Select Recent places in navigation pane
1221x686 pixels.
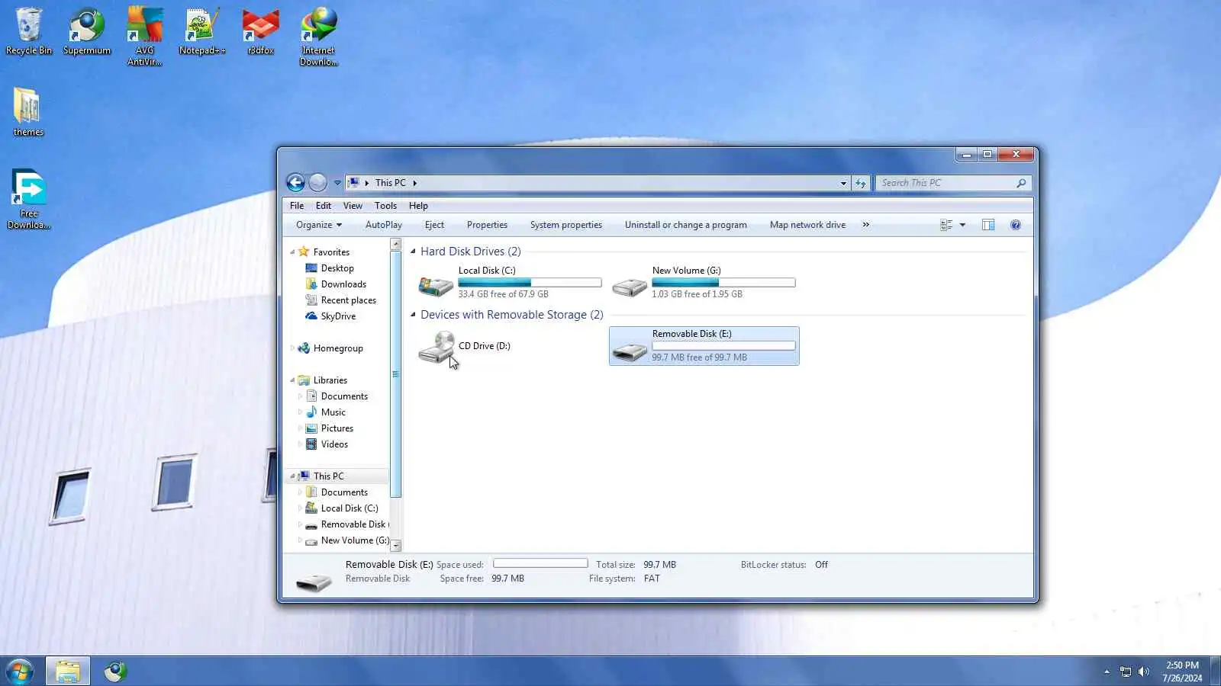340,300
